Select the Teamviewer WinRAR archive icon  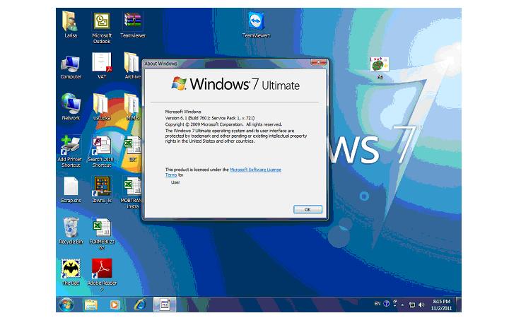[x=133, y=25]
